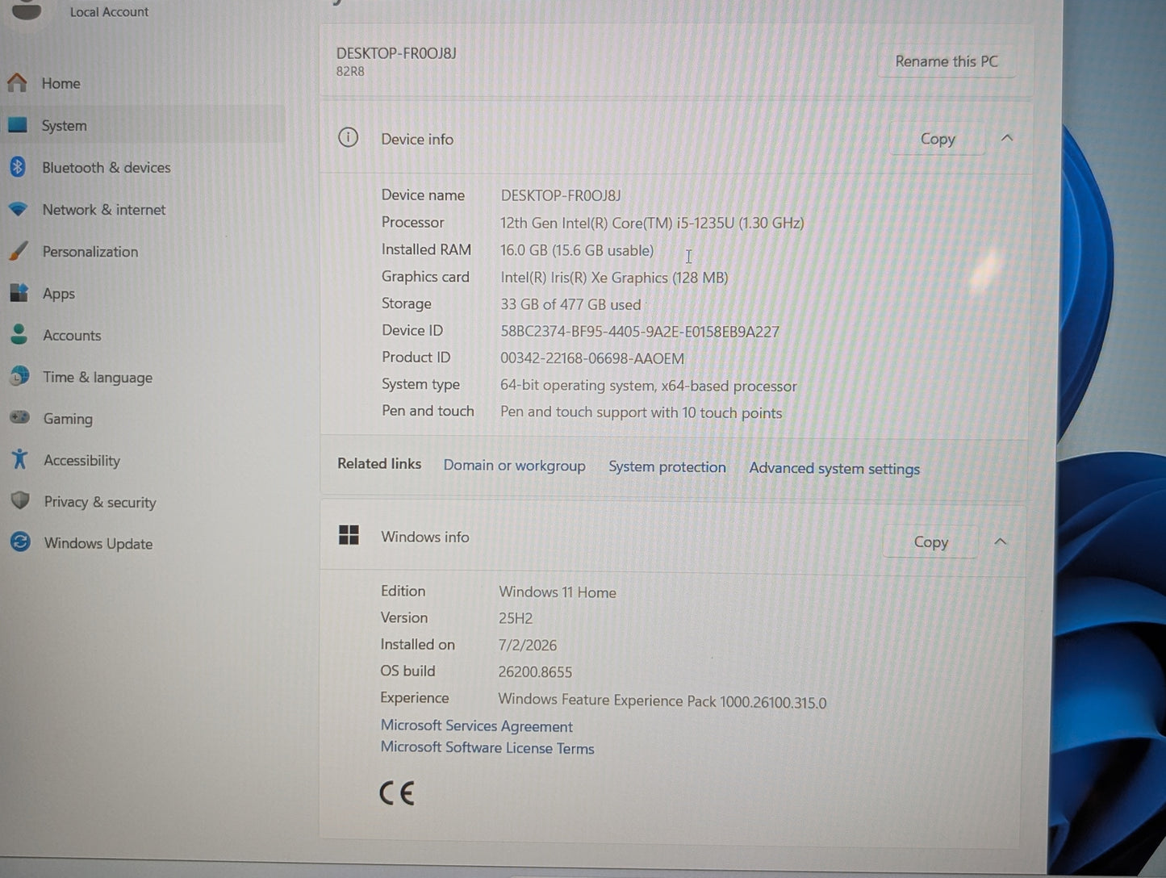Click the OS build value 26200.8655
Viewport: 1166px width, 878px height.
click(535, 672)
